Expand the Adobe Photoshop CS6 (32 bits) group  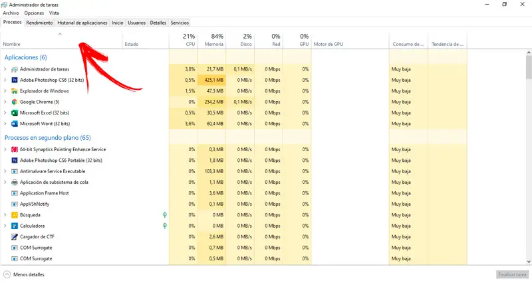pos(5,80)
